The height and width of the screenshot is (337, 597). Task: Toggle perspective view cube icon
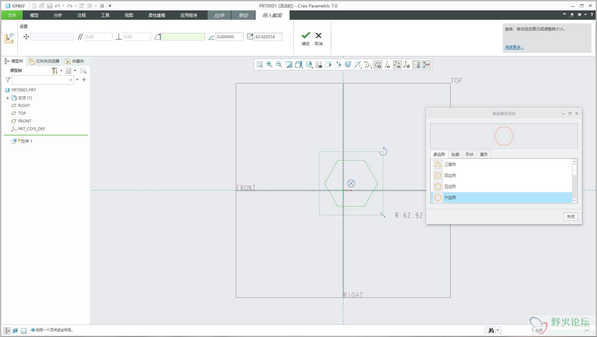348,65
